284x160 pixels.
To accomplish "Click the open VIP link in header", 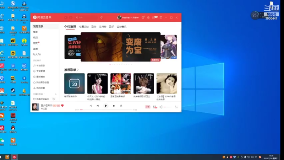I will 136,17.
